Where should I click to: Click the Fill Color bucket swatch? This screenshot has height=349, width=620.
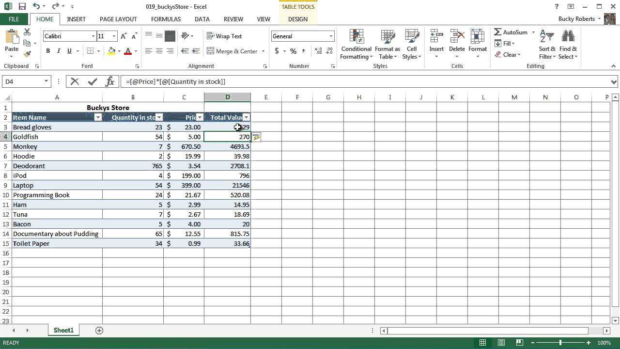(111, 51)
